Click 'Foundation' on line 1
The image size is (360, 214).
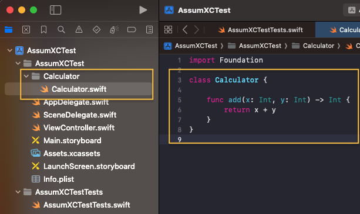[241, 60]
